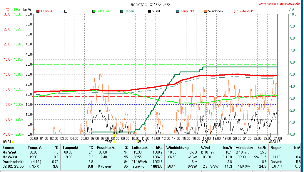Viewport: 304px width, 172px height.
Task: Click the 'regnerisch' forecast text
Action: 139,166
